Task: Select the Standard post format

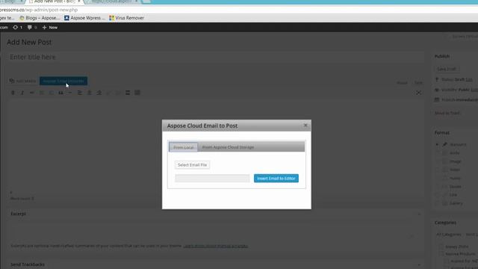Action: (x=437, y=144)
